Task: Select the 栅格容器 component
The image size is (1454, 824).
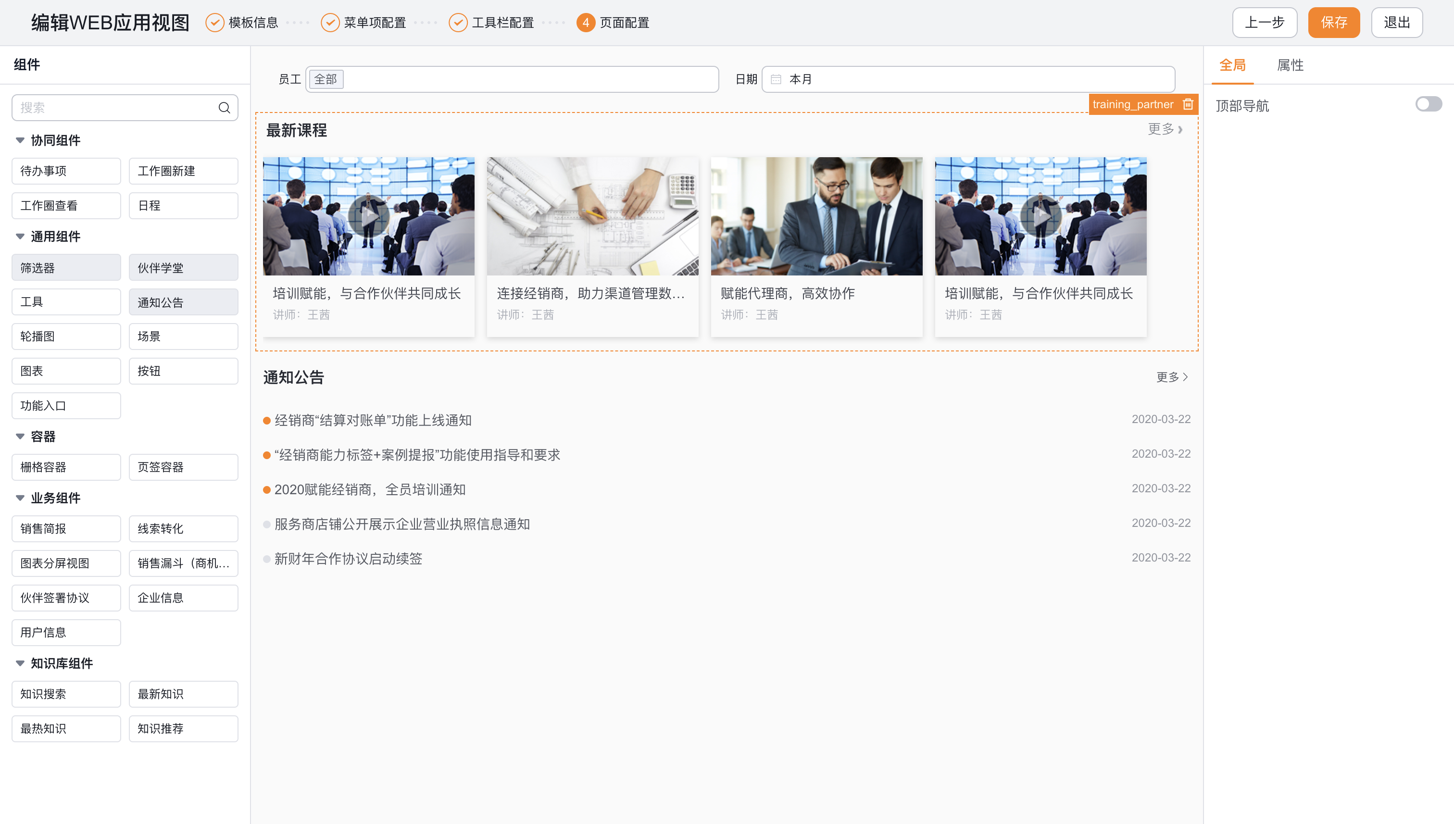Action: point(66,467)
